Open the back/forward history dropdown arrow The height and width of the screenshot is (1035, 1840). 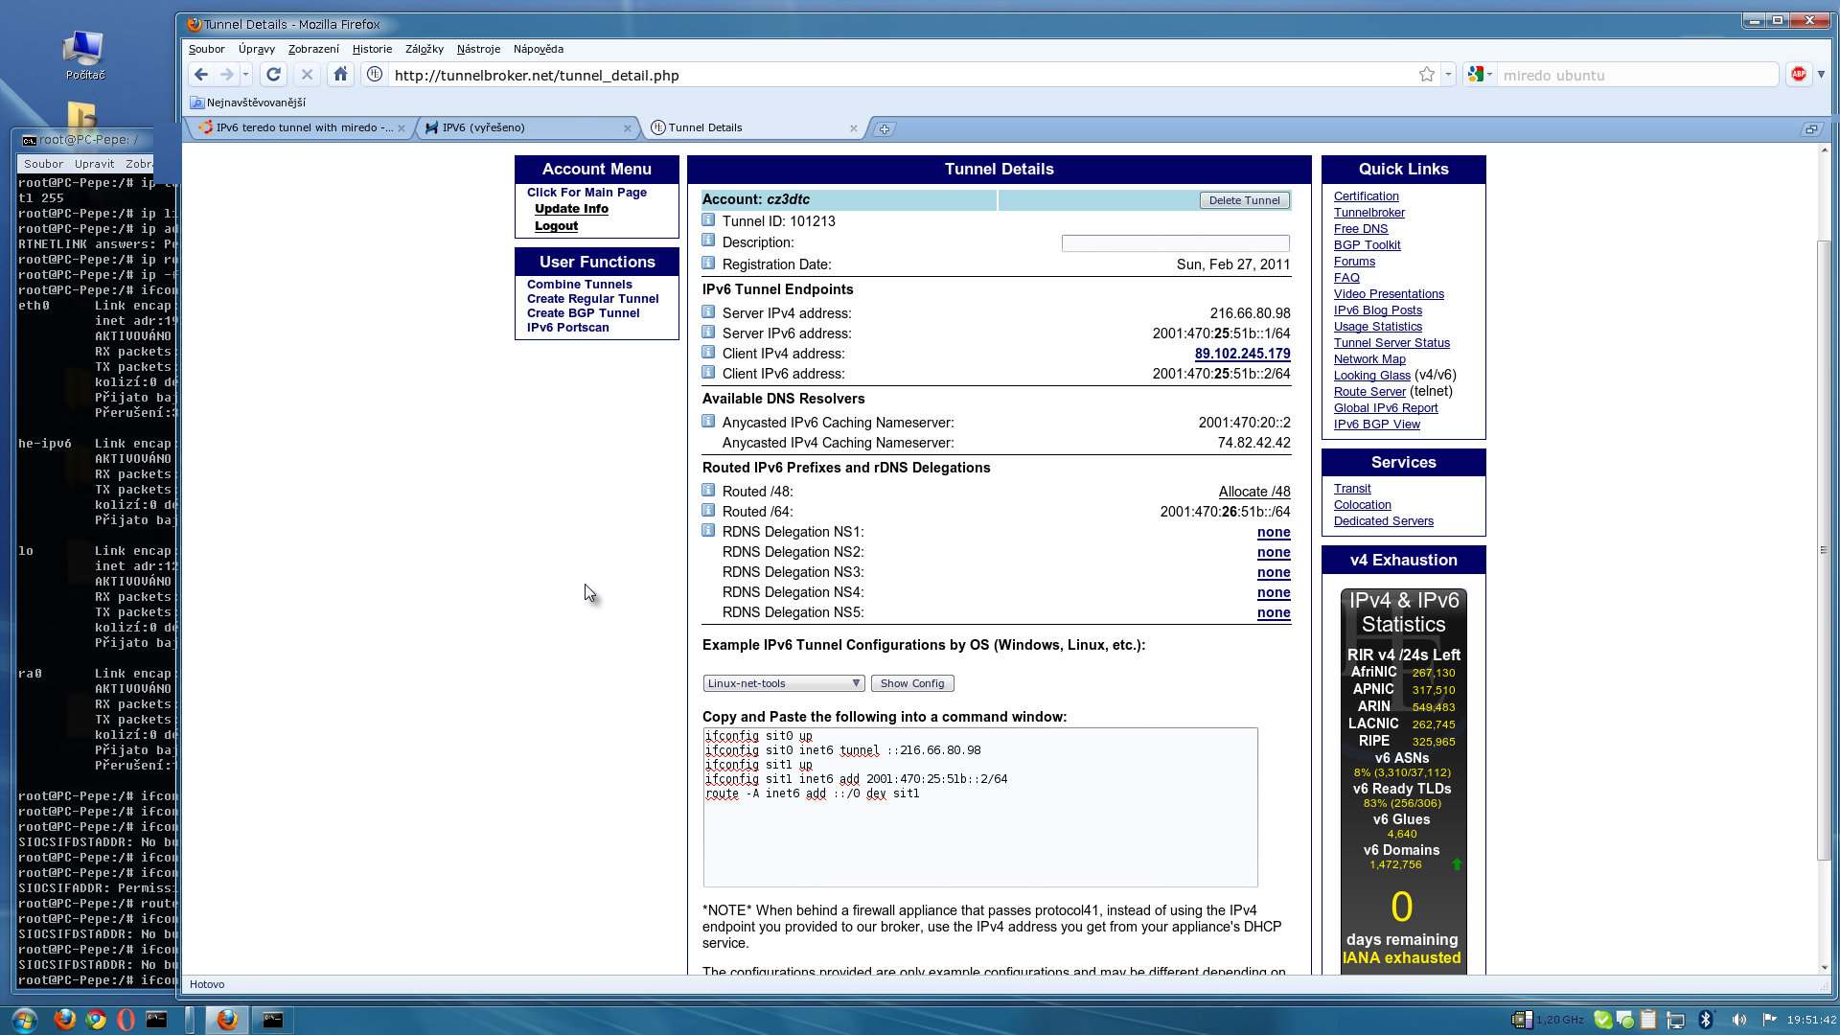pyautogui.click(x=246, y=75)
